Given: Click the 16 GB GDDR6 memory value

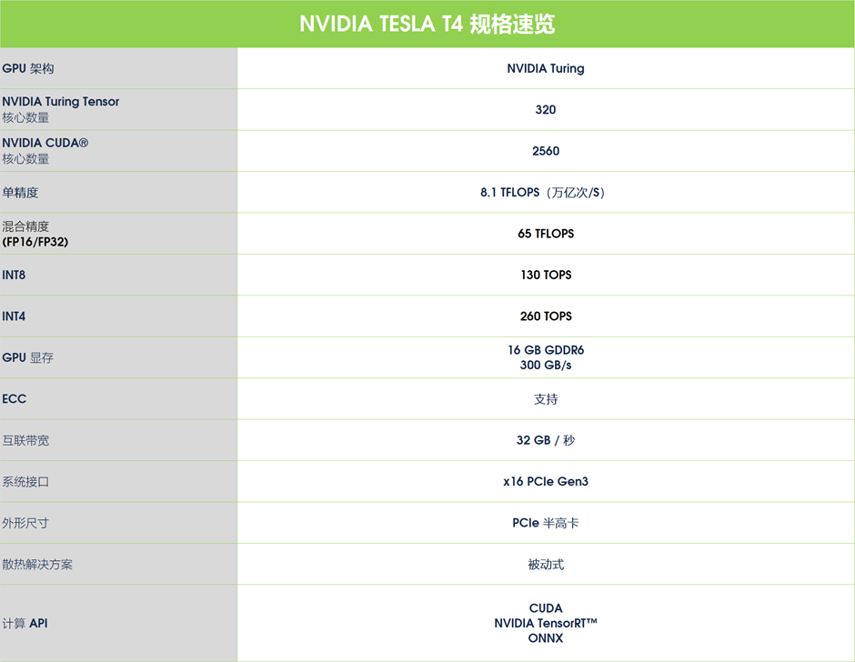Looking at the screenshot, I should pyautogui.click(x=546, y=350).
